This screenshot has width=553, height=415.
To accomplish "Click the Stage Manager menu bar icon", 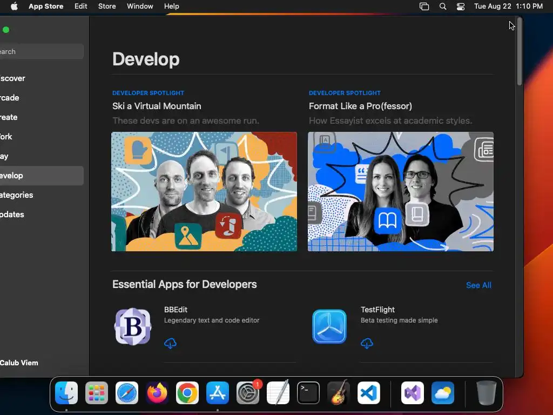I will 424,6.
